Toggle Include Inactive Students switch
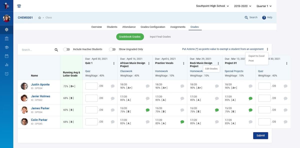The image size is (300, 148). click(66, 49)
